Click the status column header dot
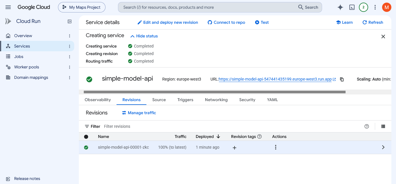Viewport: 396px width, 184px height. point(86,137)
